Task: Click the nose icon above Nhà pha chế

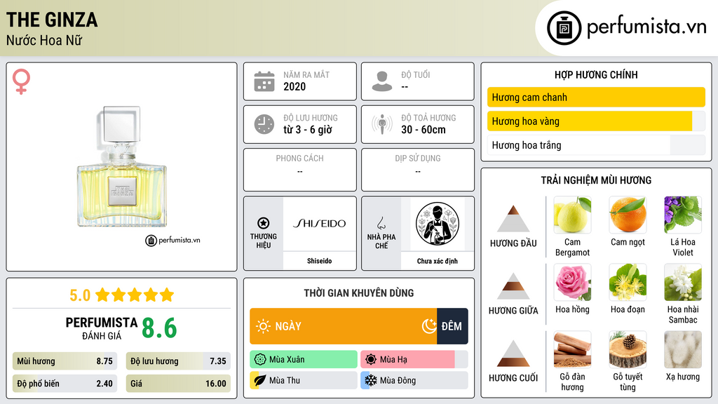Action: coord(381,223)
